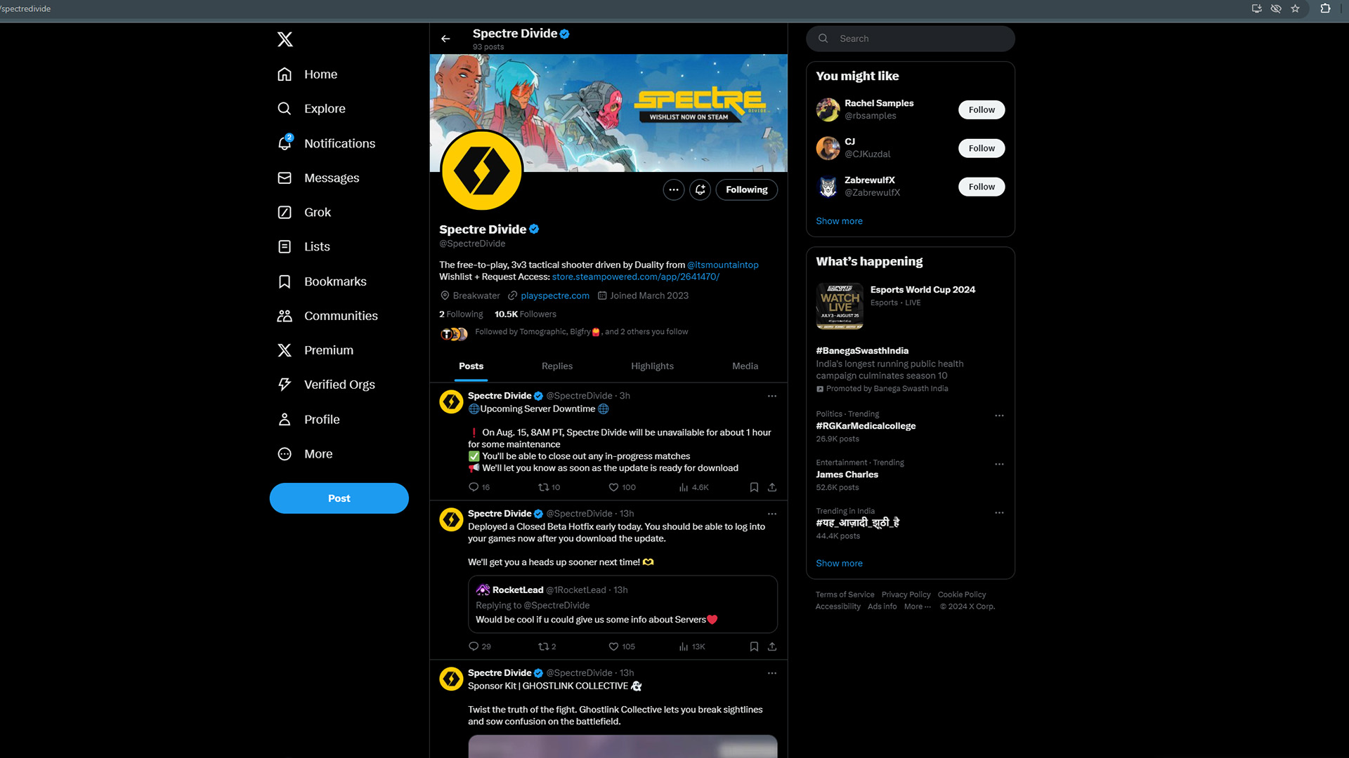Click the Grok icon in sidebar
The image size is (1349, 758).
tap(285, 212)
